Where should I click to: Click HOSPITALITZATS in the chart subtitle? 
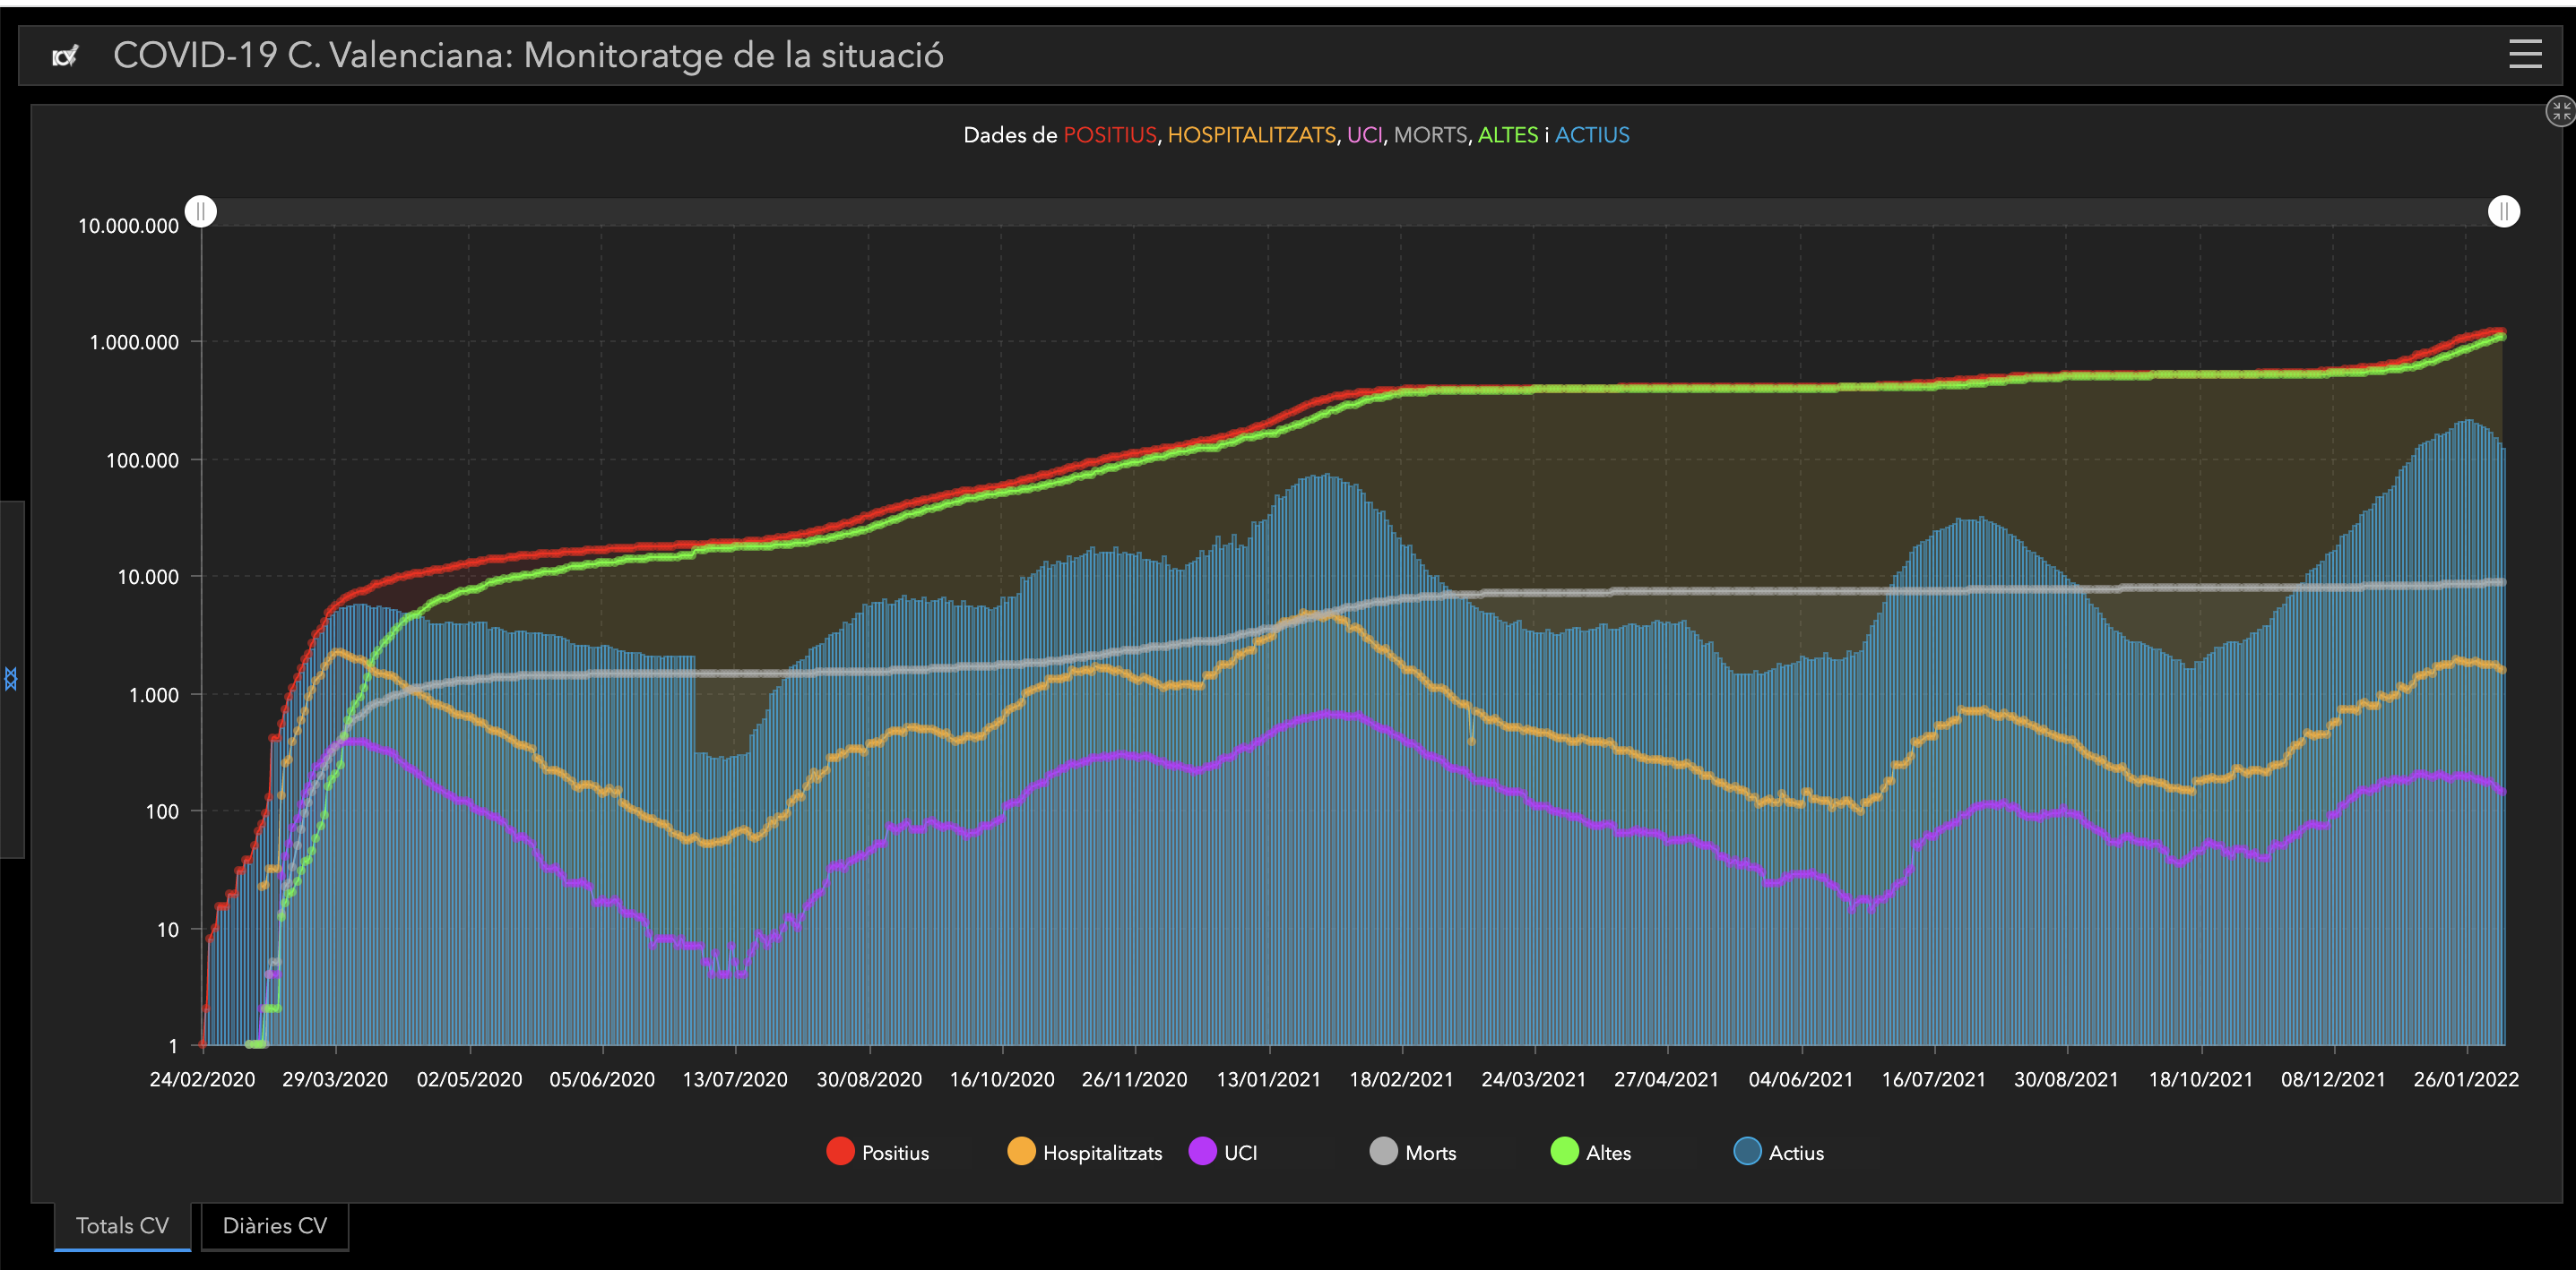pos(1251,135)
